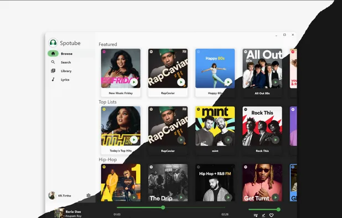Click the All Out 80s caption
The height and width of the screenshot is (218, 342).
coord(262,94)
